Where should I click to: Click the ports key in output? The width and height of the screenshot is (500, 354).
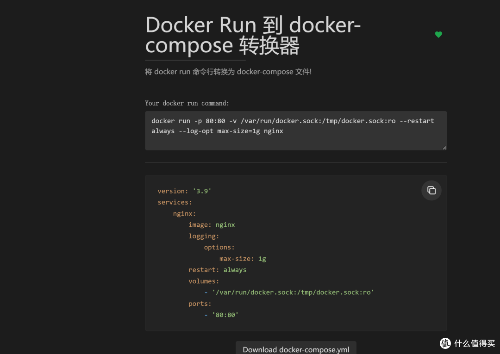point(200,304)
